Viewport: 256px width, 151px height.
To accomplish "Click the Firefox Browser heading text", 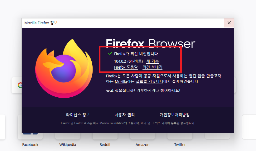I will pyautogui.click(x=150, y=43).
